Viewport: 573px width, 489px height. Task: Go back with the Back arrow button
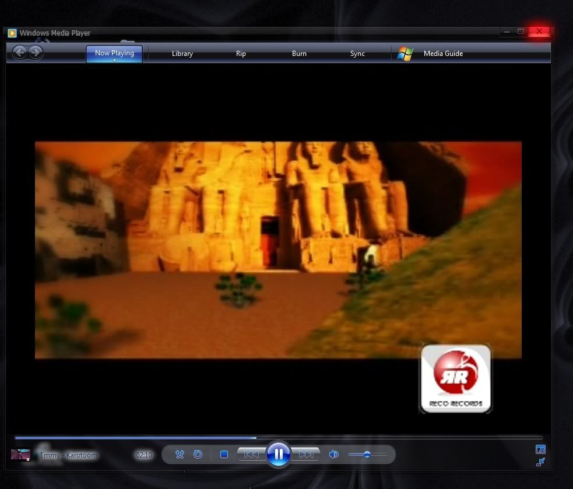coord(19,52)
